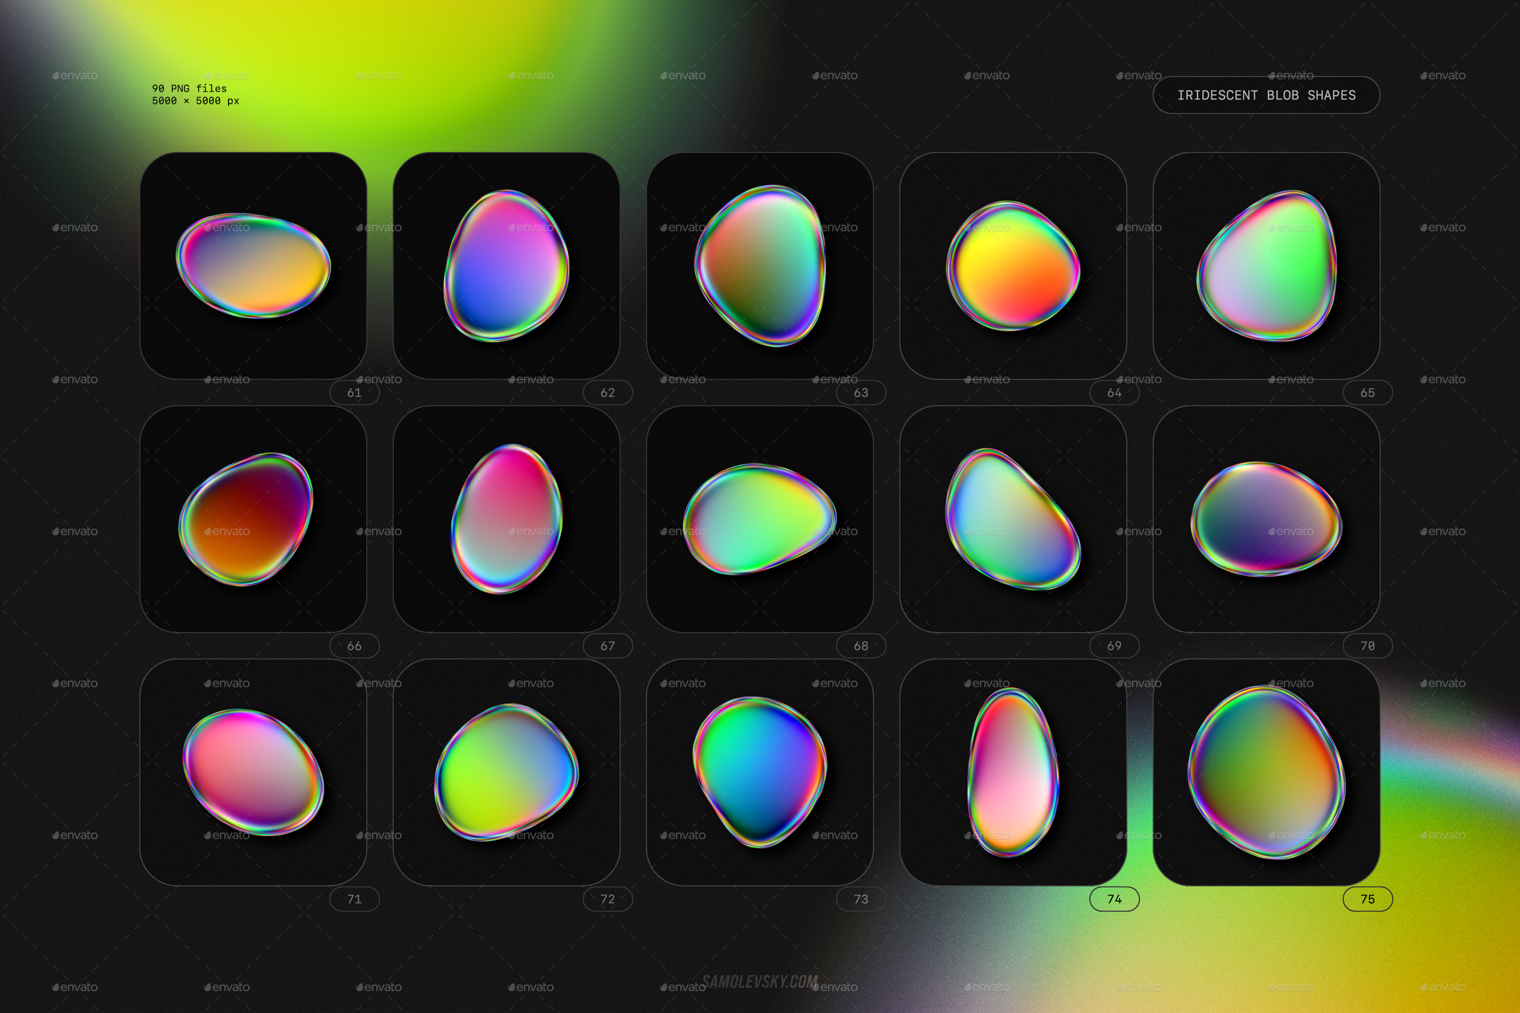The image size is (1520, 1013).
Task: Select the purple-blue blob numbered 62
Action: [x=506, y=265]
